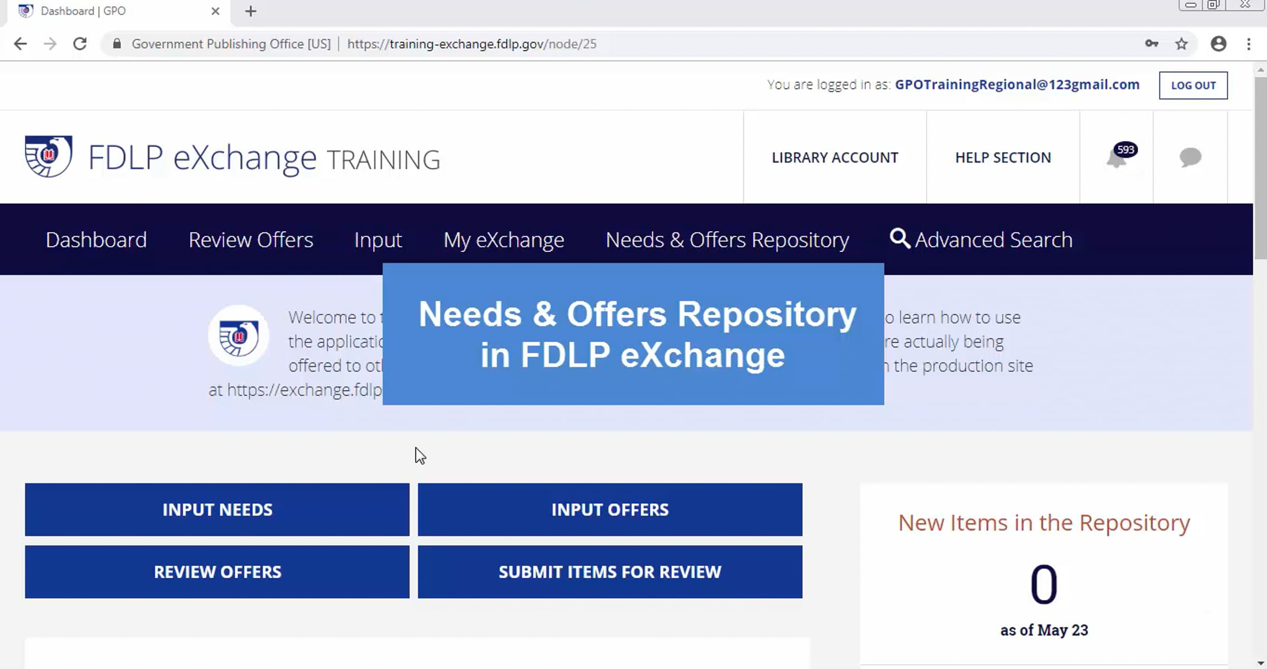Image resolution: width=1267 pixels, height=669 pixels.
Task: Open Needs & Offers Repository menu
Action: pos(727,240)
